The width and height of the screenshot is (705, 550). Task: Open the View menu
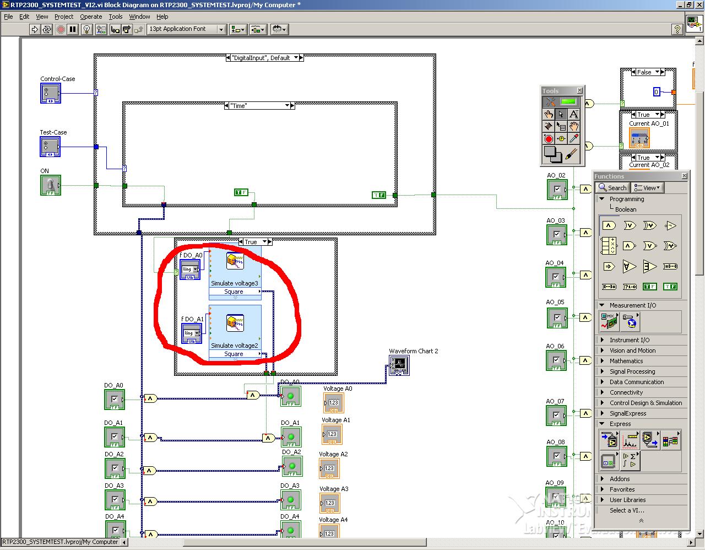[42, 17]
